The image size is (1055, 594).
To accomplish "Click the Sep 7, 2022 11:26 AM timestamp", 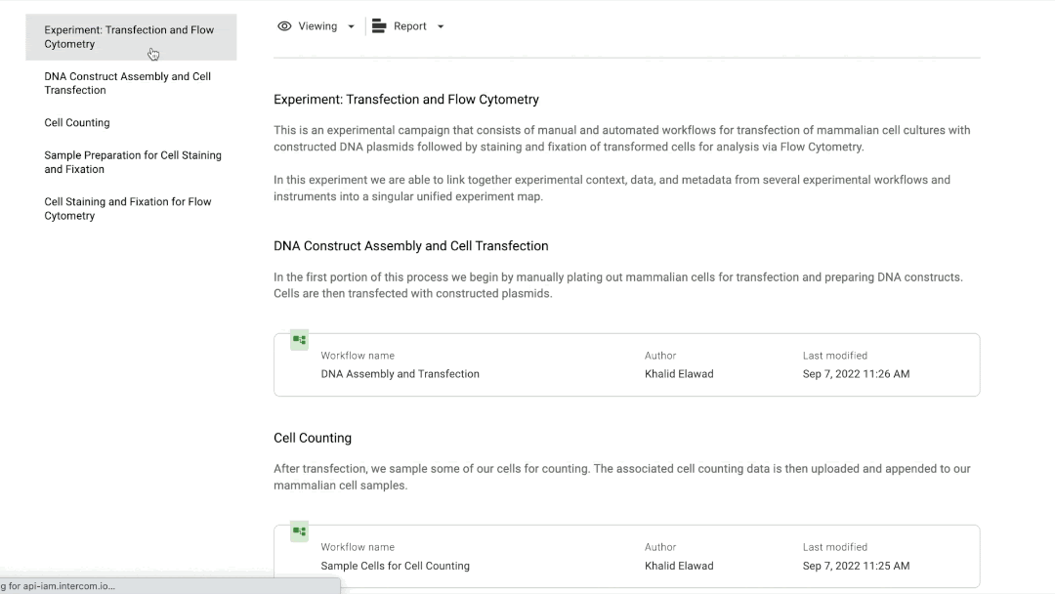I will 856,374.
